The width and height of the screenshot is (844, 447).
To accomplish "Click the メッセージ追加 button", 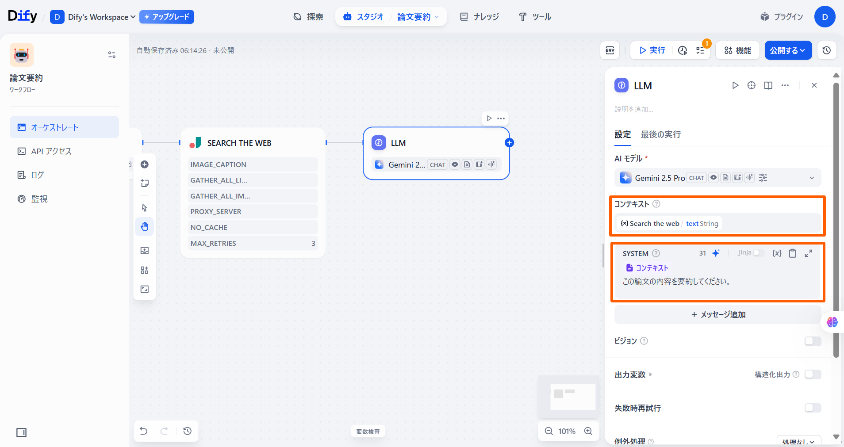I will (x=717, y=314).
